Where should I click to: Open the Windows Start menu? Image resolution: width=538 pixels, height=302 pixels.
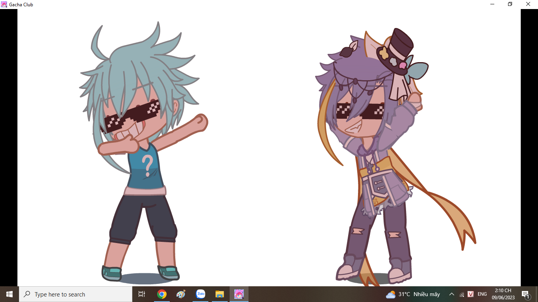pos(9,294)
